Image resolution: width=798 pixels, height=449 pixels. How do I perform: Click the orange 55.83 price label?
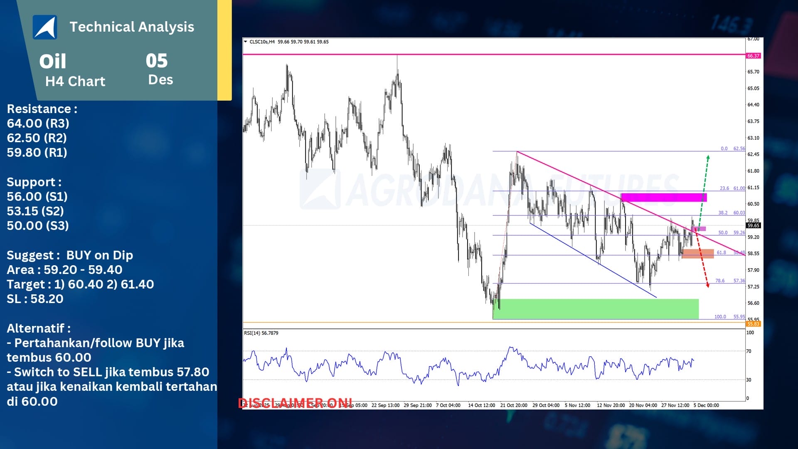click(753, 324)
